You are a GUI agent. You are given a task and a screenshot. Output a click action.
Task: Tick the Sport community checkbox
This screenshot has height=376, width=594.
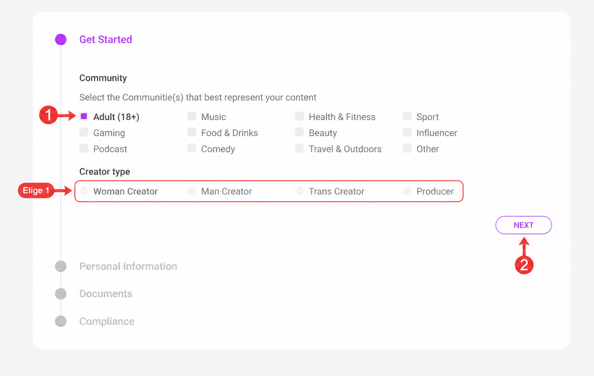click(407, 116)
